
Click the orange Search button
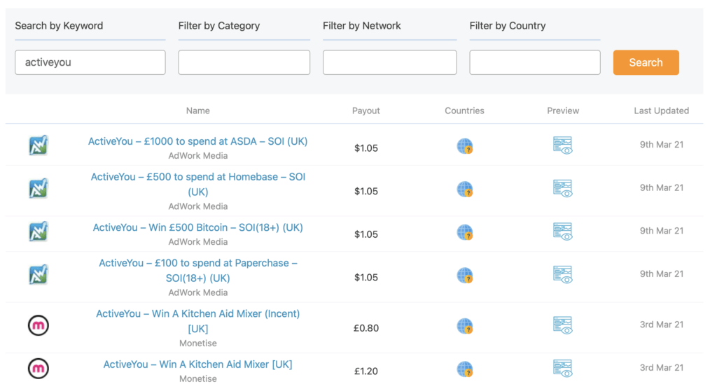pos(646,62)
